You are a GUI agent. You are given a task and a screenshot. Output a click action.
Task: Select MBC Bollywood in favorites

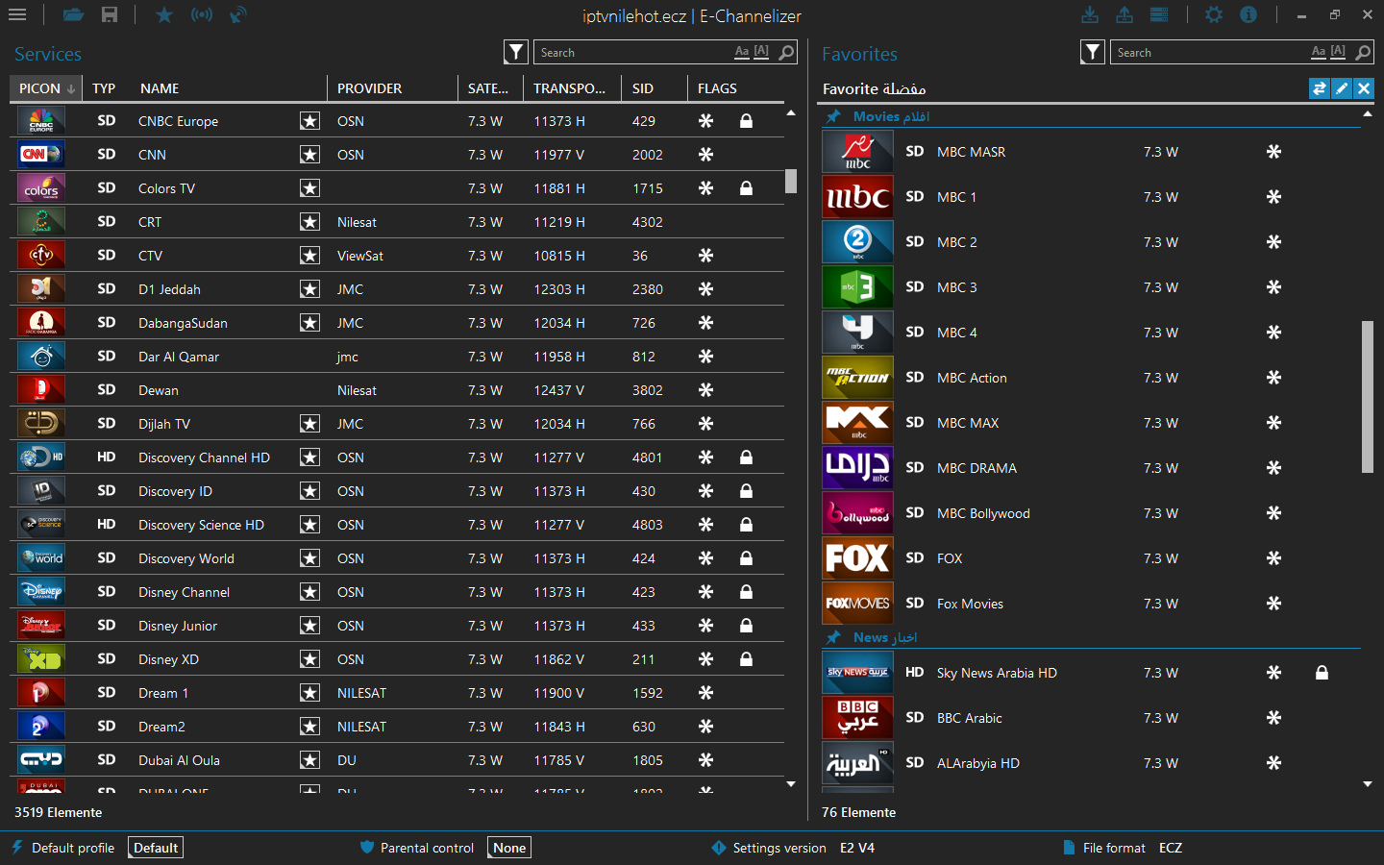pyautogui.click(x=1091, y=513)
